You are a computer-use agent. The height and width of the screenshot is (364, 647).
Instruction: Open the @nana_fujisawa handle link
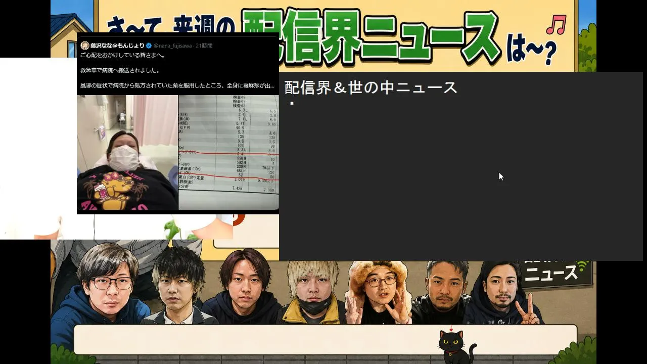click(172, 45)
